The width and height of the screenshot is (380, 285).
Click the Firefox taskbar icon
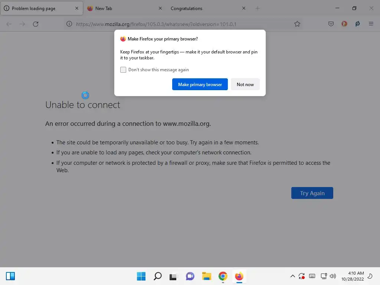239,276
